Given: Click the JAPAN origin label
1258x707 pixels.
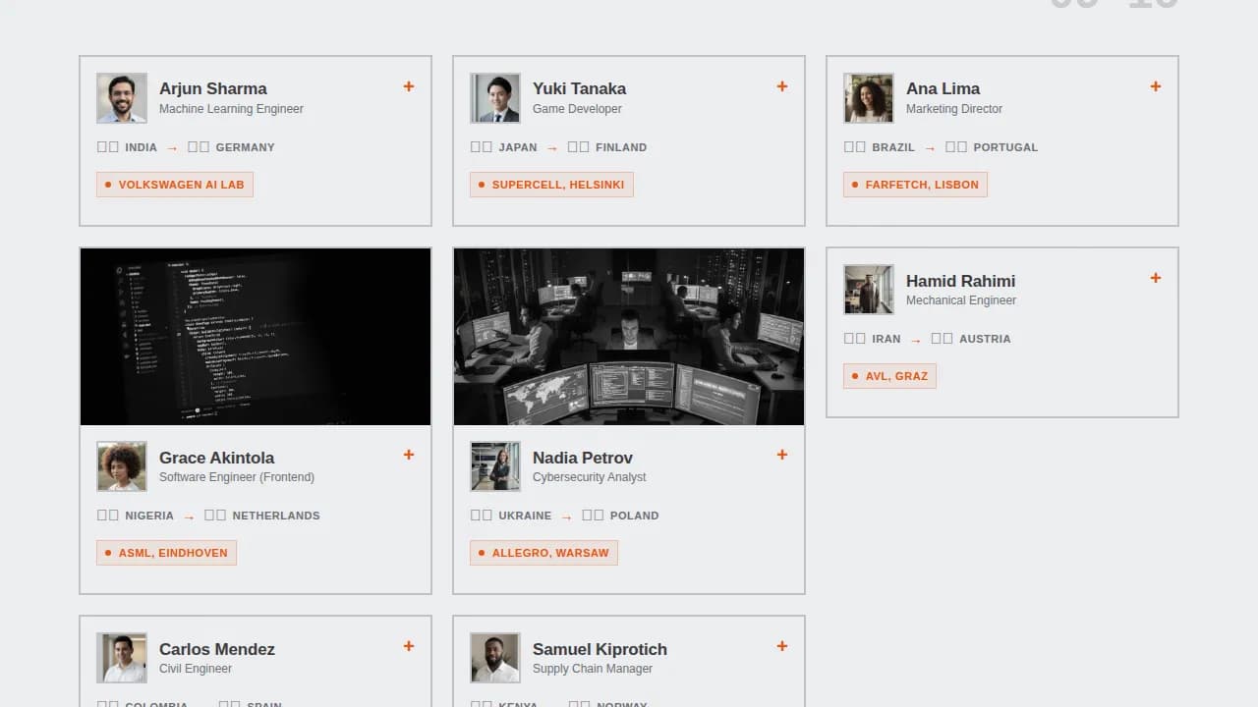Looking at the screenshot, I should (518, 147).
